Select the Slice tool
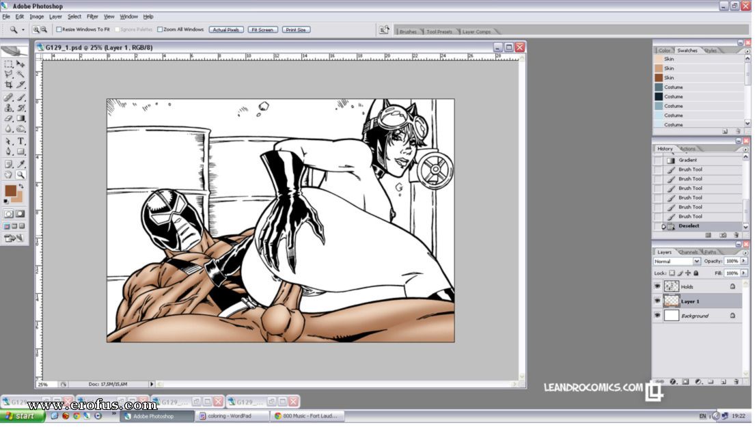 20,85
